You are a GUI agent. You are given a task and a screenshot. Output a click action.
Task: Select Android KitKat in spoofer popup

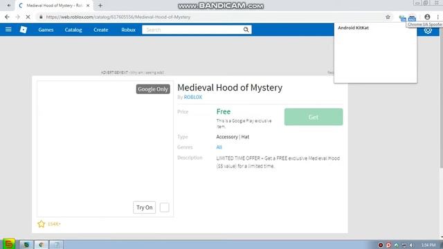point(353,28)
